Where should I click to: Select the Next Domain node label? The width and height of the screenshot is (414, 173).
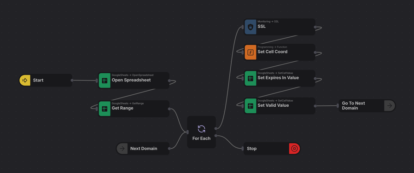click(144, 149)
